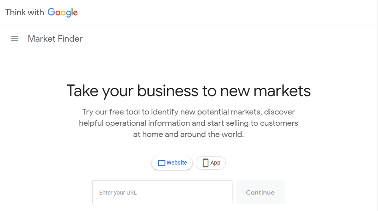Switch to the App option chip

tap(210, 163)
